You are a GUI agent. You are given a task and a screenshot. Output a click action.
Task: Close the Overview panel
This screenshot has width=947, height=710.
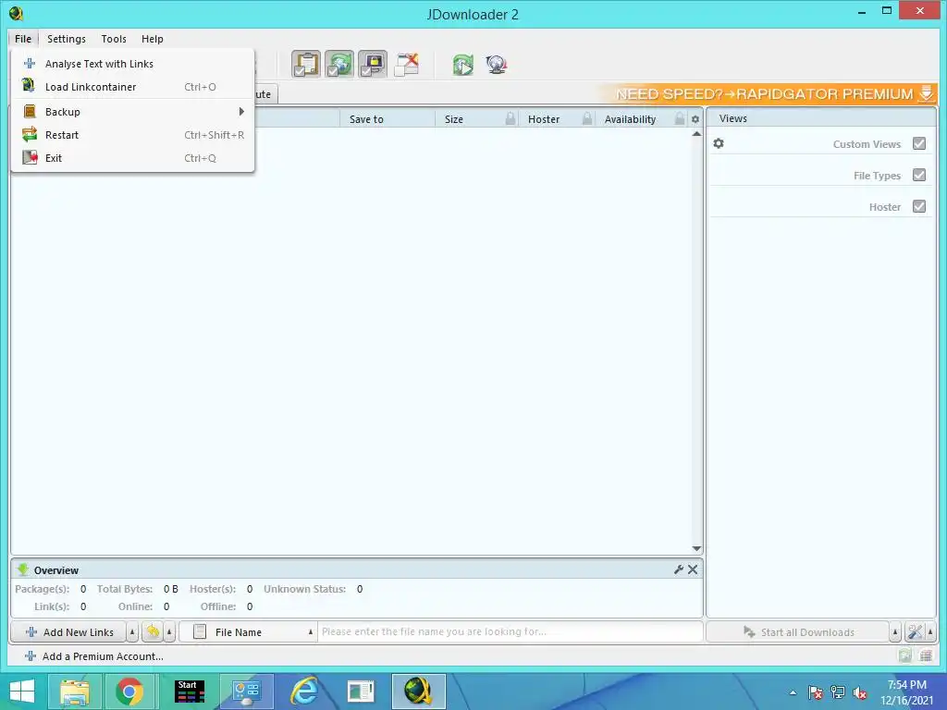click(x=693, y=569)
